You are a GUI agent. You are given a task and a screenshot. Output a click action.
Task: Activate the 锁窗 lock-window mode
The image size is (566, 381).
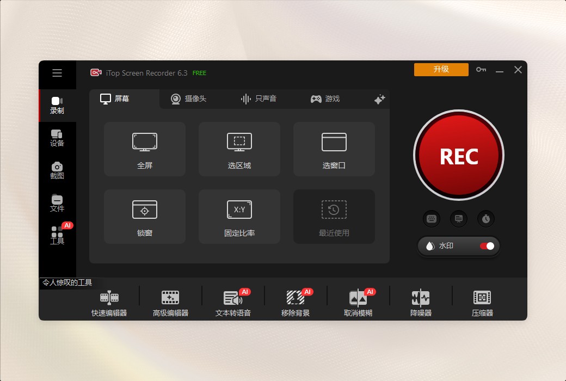(144, 216)
